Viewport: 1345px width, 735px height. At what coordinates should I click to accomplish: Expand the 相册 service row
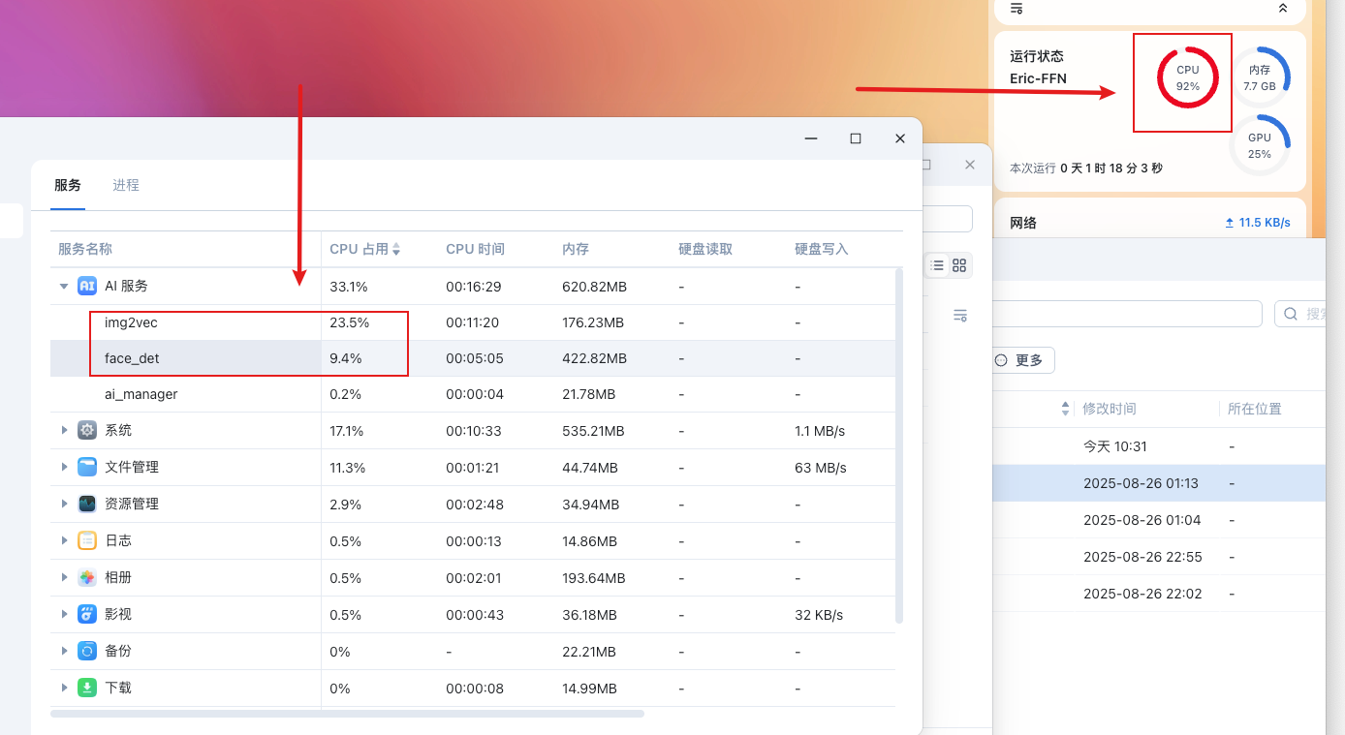(x=64, y=577)
